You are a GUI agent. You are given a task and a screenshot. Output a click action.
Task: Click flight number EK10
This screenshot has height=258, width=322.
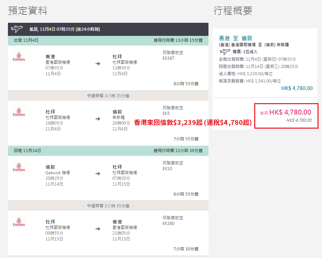[x=168, y=169]
